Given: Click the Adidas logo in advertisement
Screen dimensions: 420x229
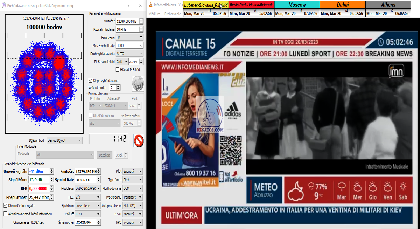Looking at the screenshot, I should click(233, 111).
